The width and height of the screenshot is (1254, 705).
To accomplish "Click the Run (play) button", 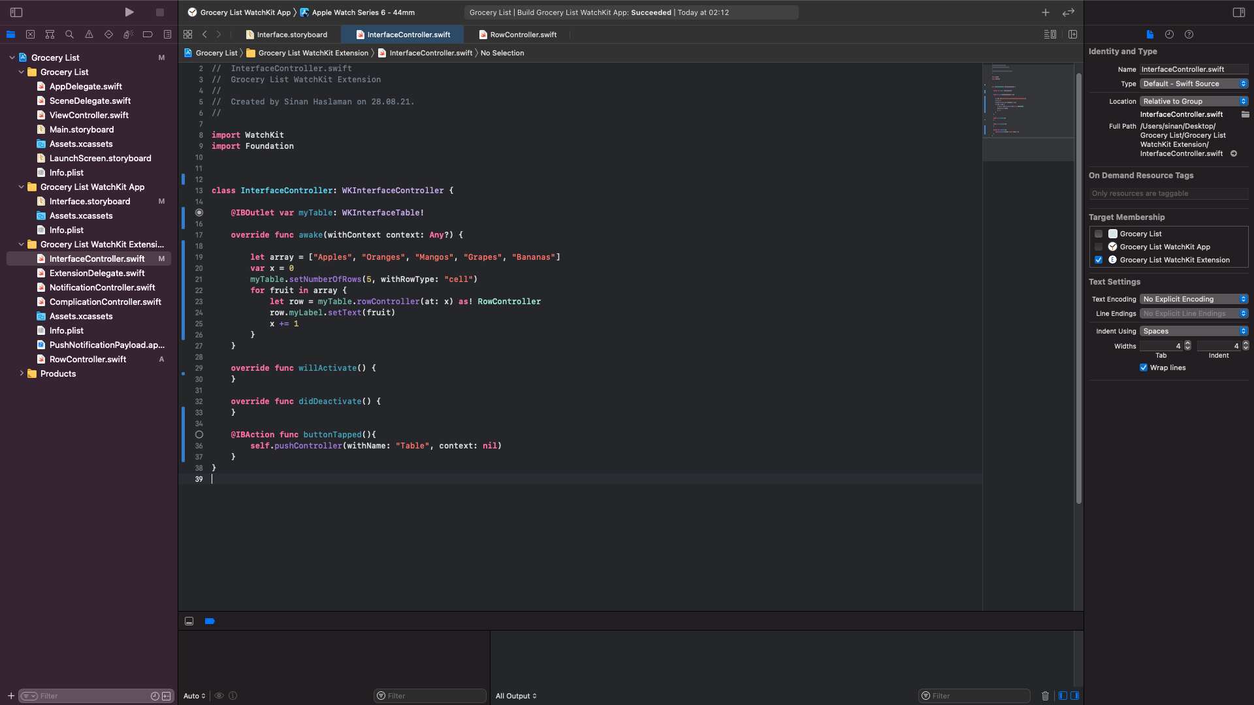I will click(x=129, y=12).
